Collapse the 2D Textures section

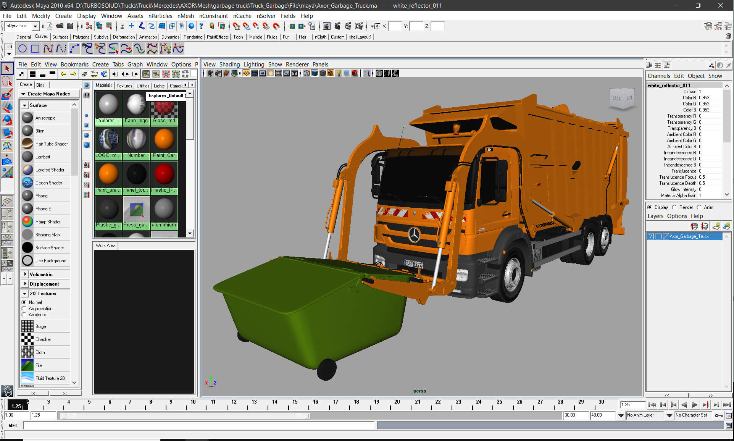click(25, 294)
